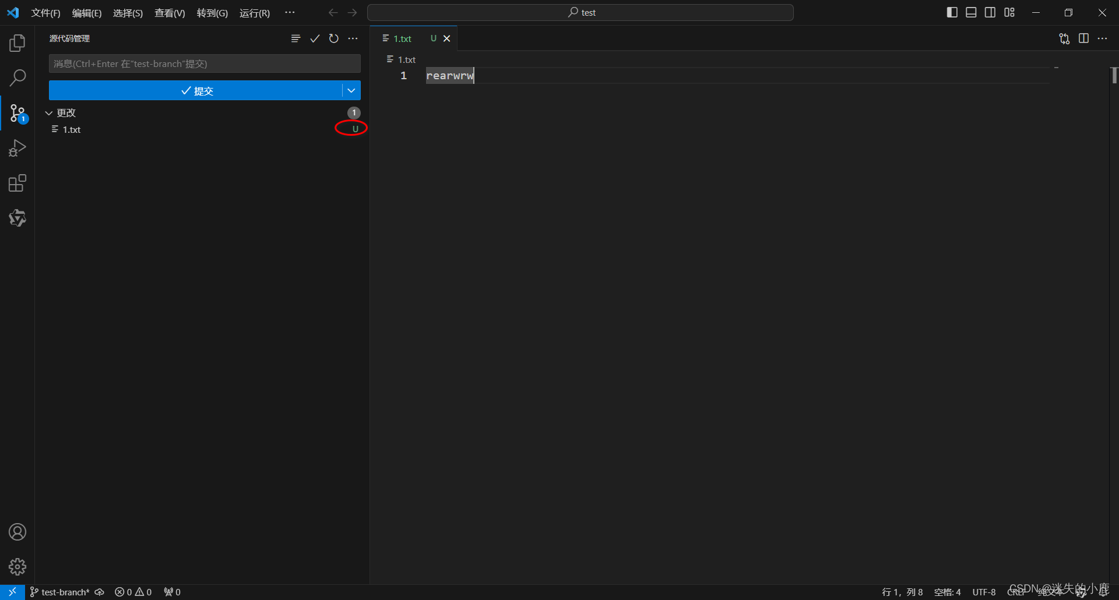Click view as tree/list icon in source control header
This screenshot has height=600, width=1119.
click(295, 38)
